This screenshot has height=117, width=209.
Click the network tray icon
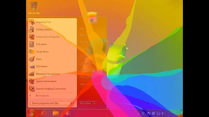(158, 113)
